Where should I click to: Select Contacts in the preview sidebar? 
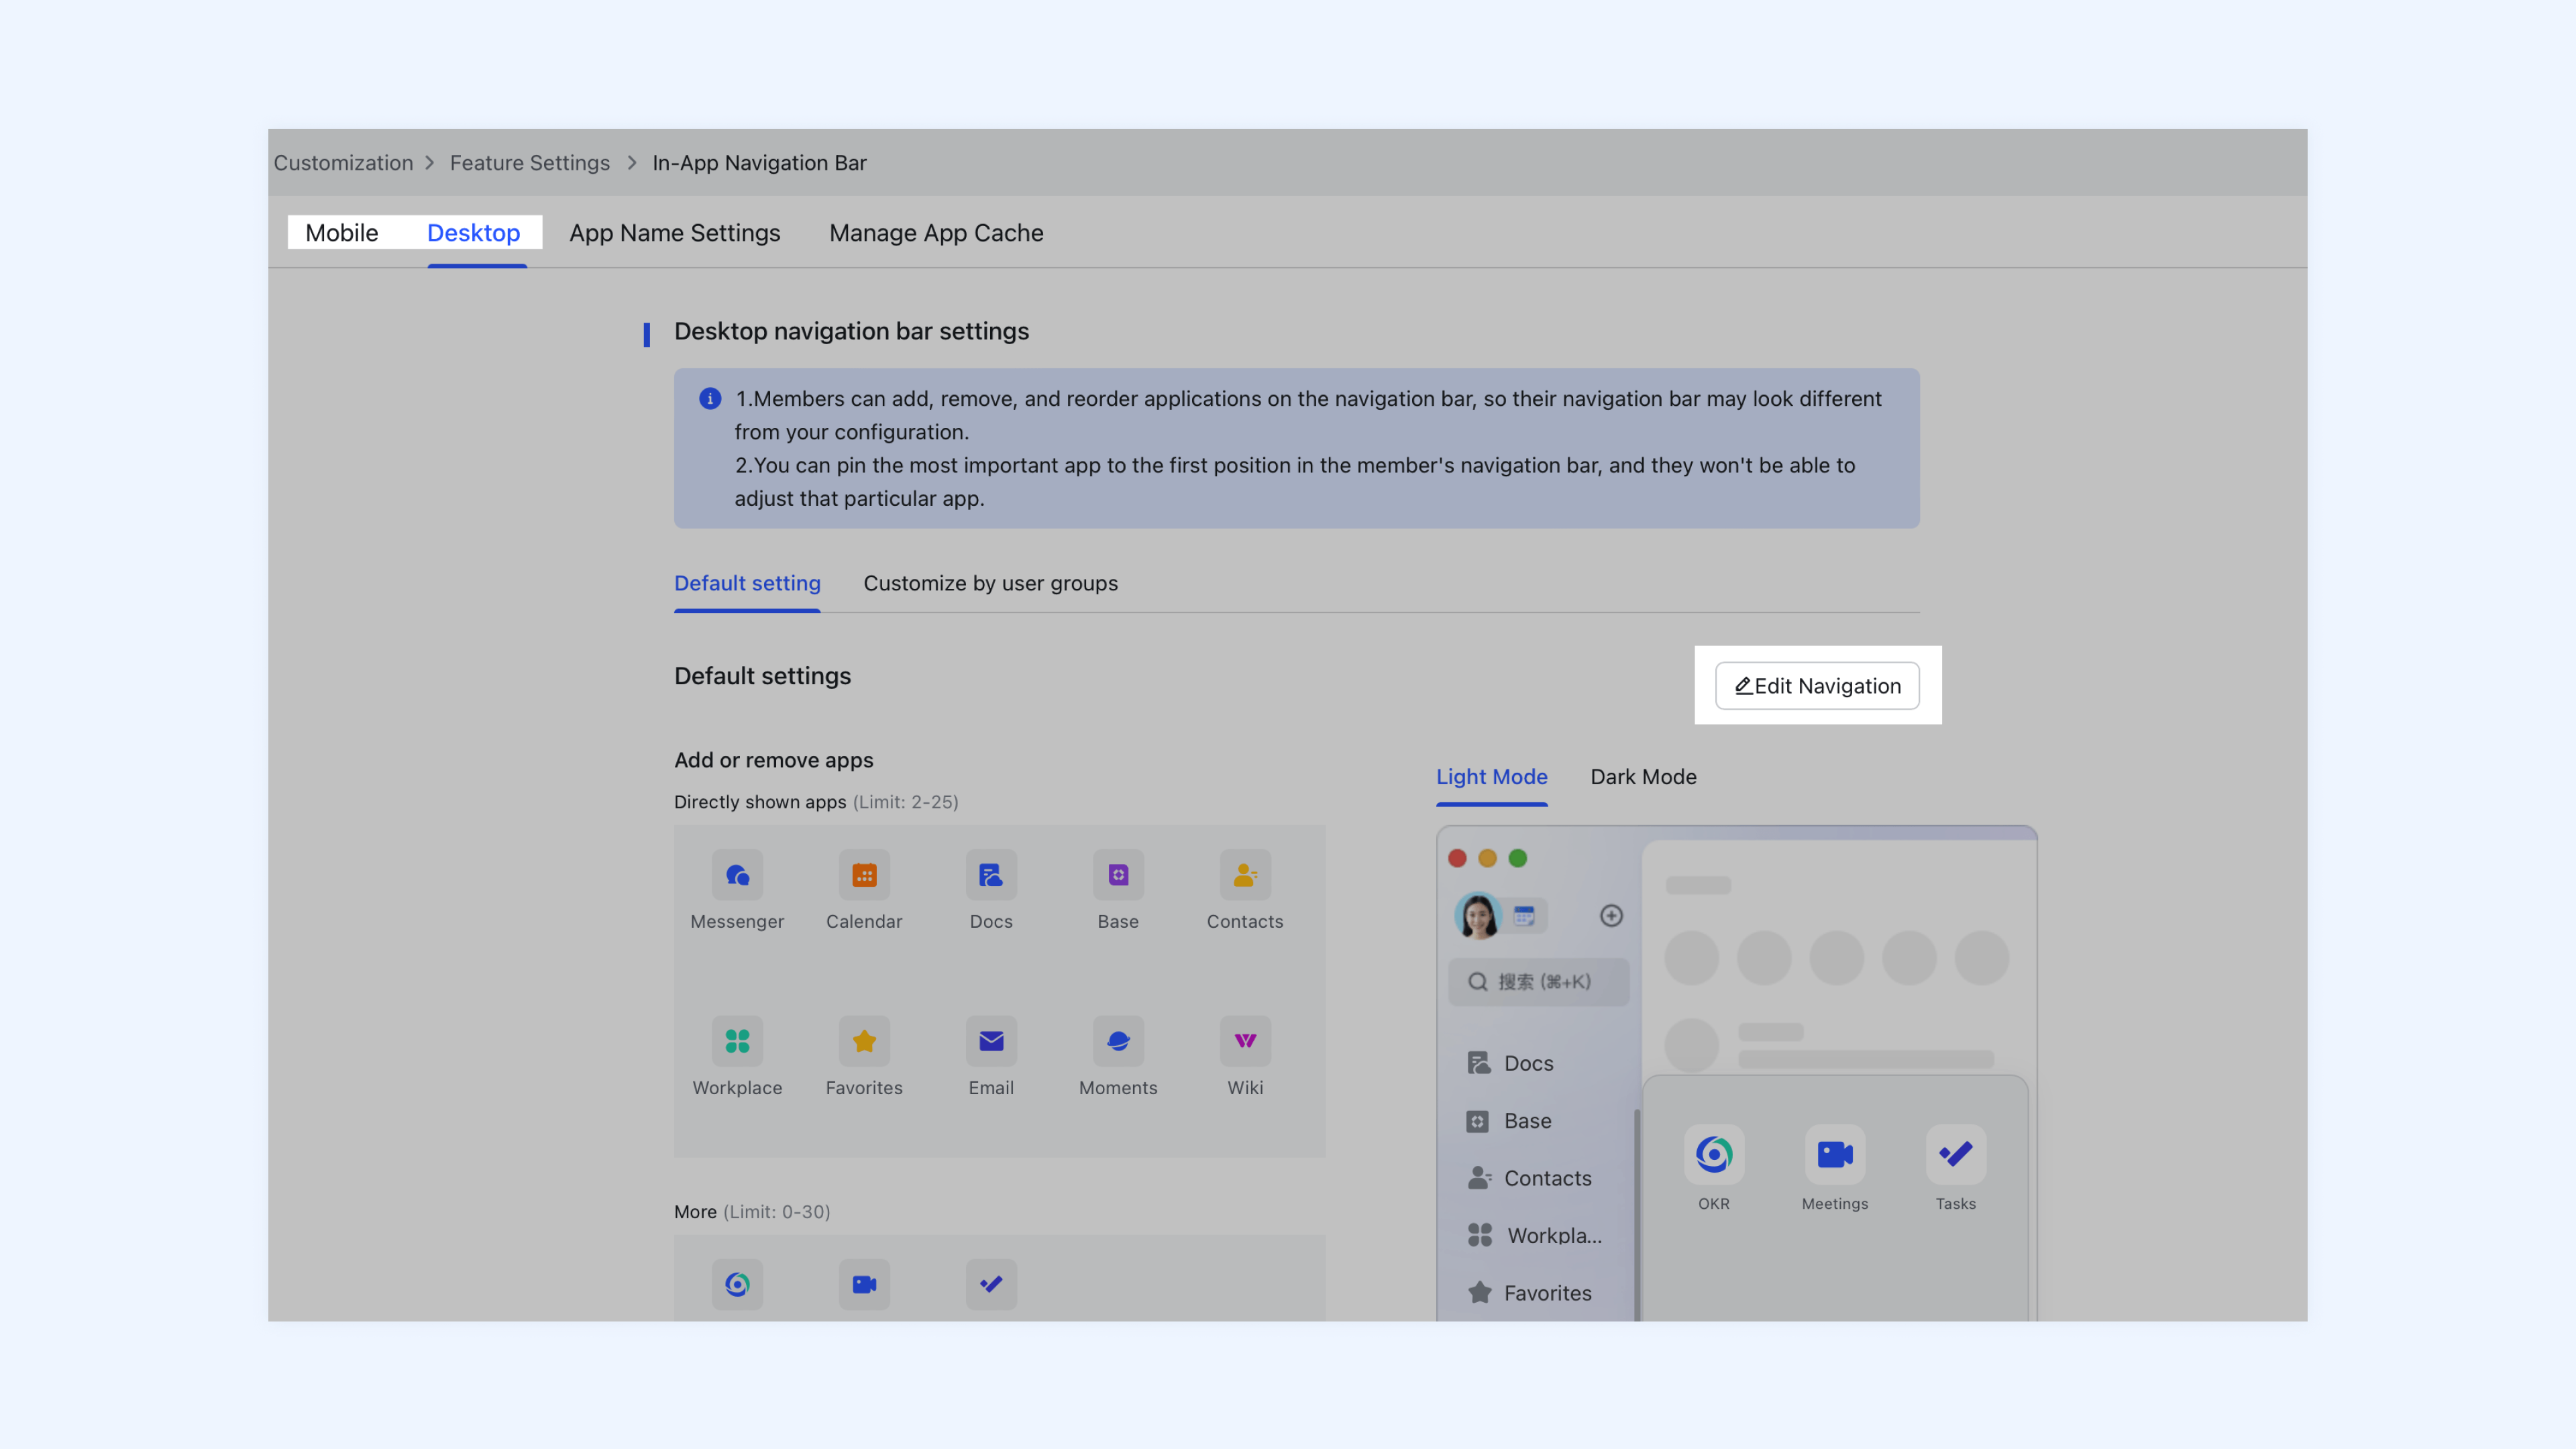[1529, 1178]
